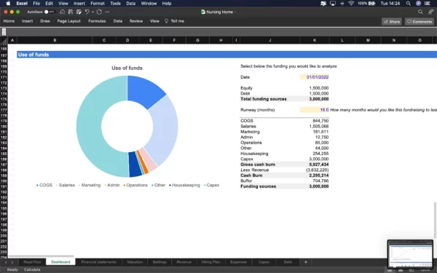This screenshot has height=273, width=437.
Task: Select the Runway months input cell showing 16.0
Action: pos(315,110)
